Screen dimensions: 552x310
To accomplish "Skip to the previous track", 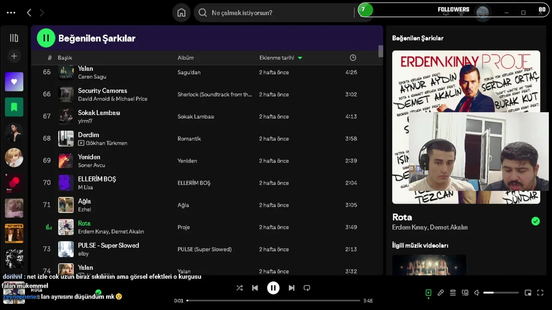I will [255, 288].
